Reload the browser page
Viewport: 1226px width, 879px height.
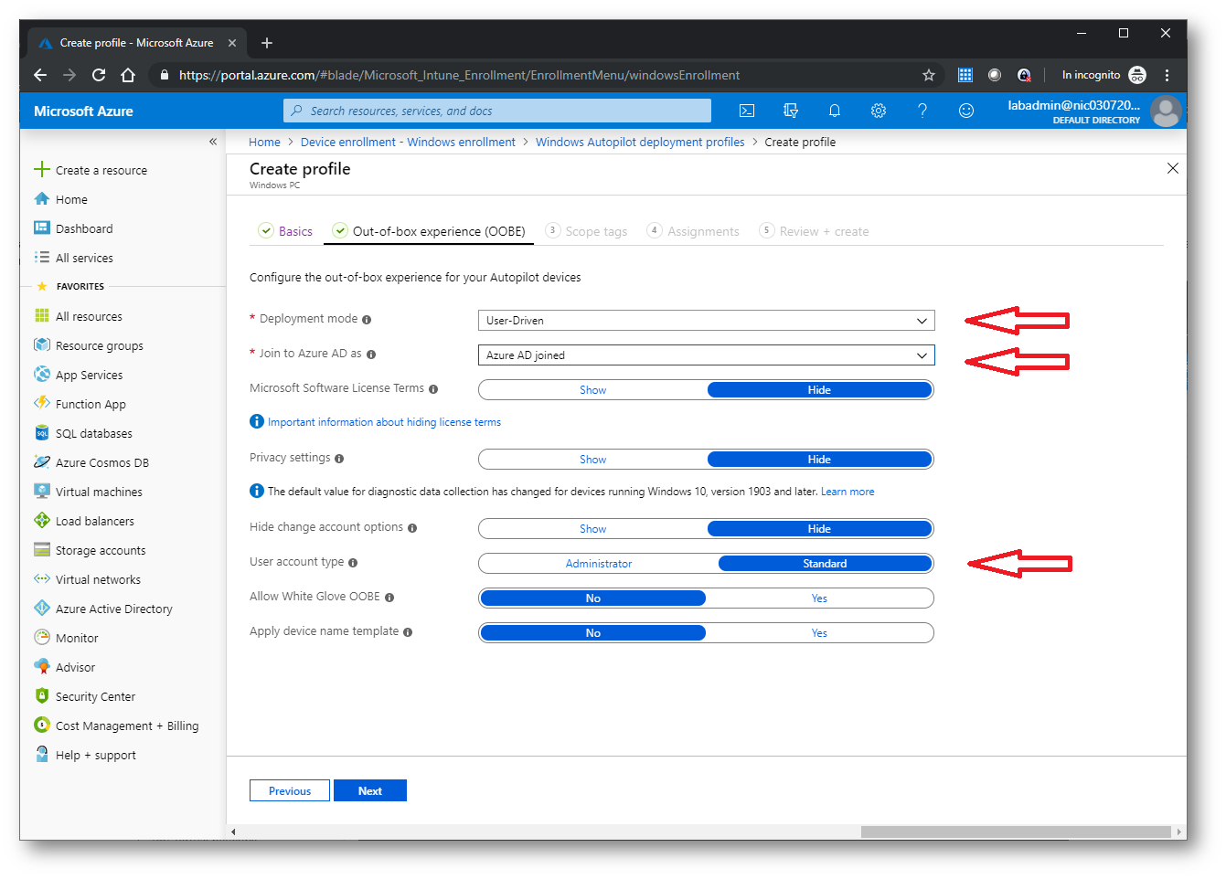(x=99, y=75)
